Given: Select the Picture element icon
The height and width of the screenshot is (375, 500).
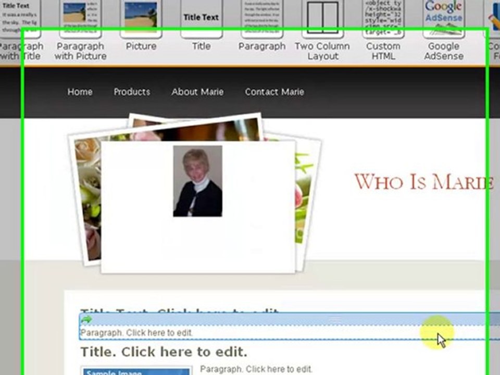Looking at the screenshot, I should [x=141, y=19].
